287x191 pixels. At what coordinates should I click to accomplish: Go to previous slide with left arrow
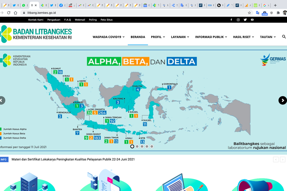click(x=2, y=100)
